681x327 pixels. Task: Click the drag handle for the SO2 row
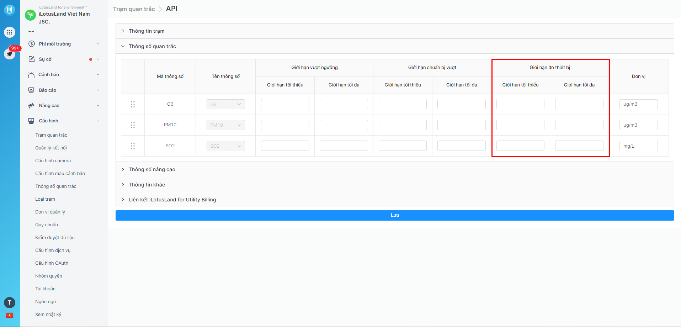[x=133, y=146]
